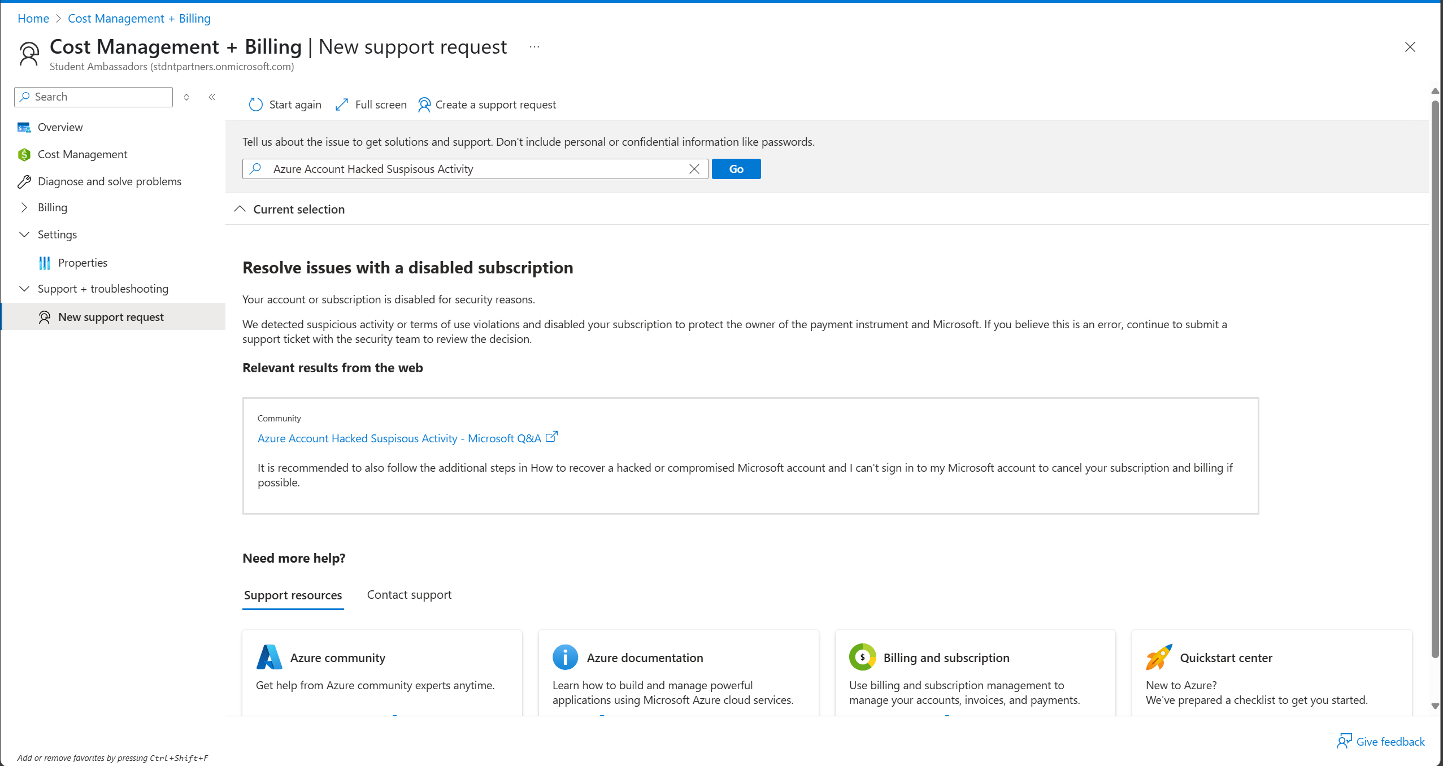Click the issue description search field

[x=475, y=169]
